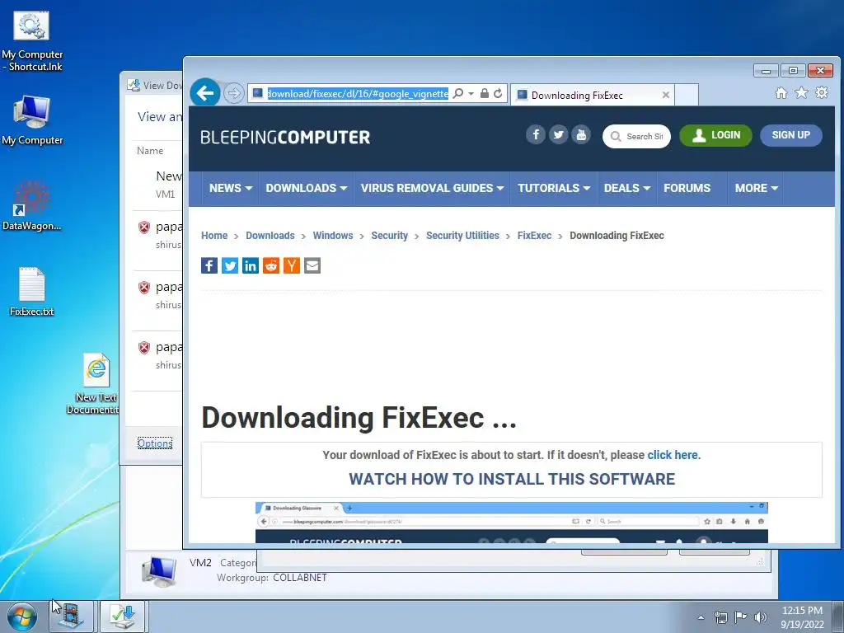Screen dimensions: 844x633
Task: Open a new blank browser tab
Action: tap(687, 95)
